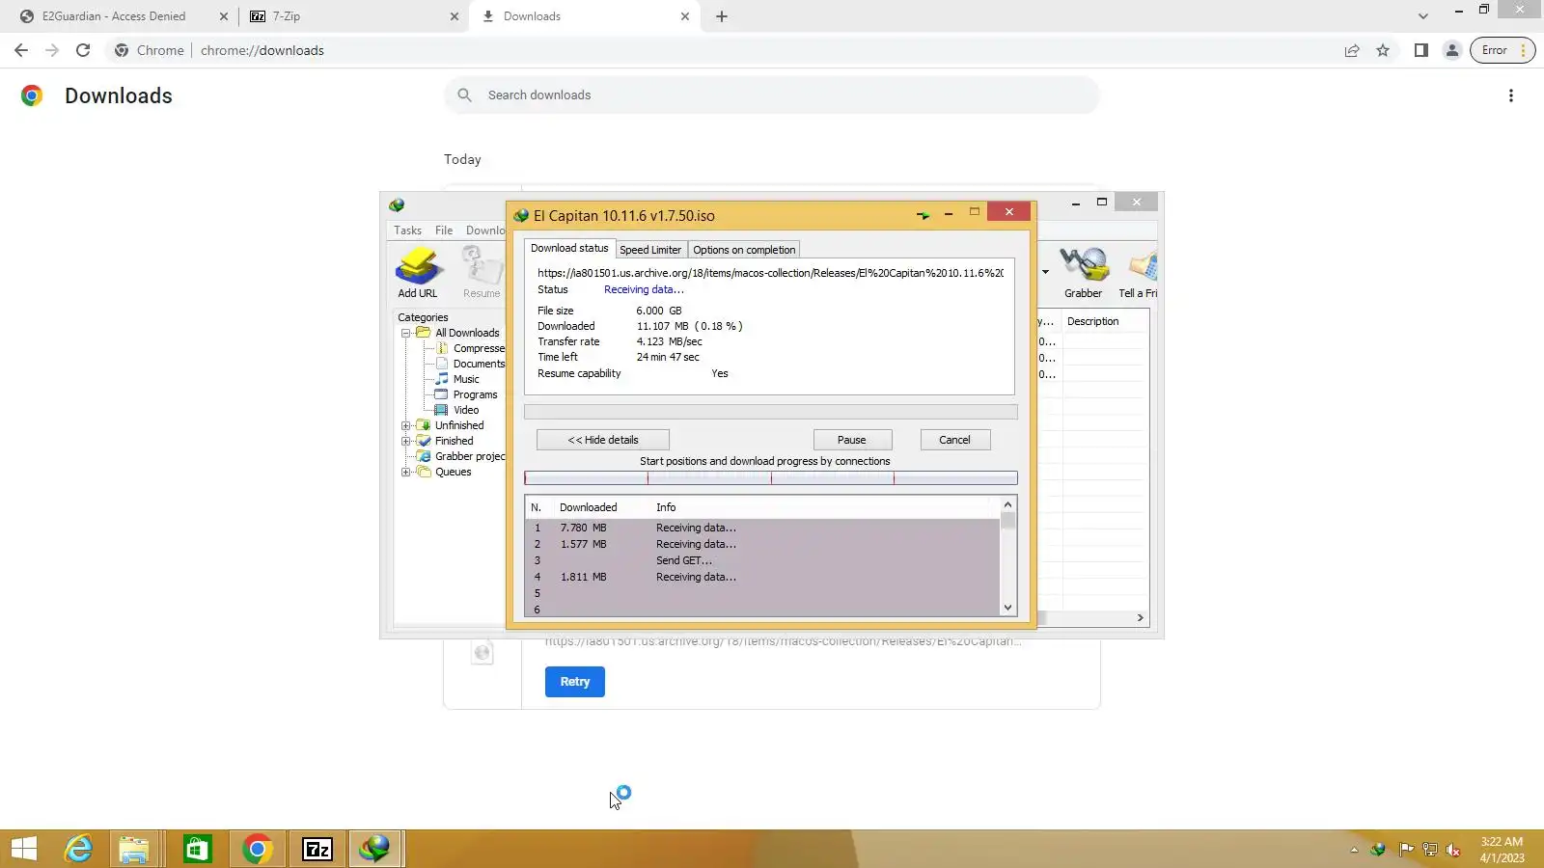The width and height of the screenshot is (1544, 868).
Task: Open Chrome side panel icon
Action: 1420,50
